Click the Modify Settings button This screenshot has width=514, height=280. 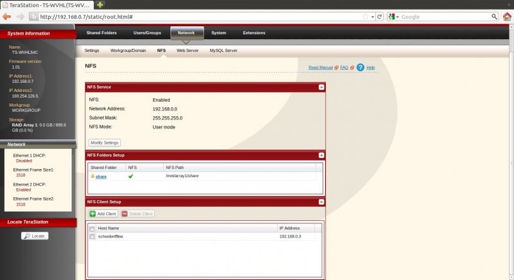pyautogui.click(x=104, y=143)
